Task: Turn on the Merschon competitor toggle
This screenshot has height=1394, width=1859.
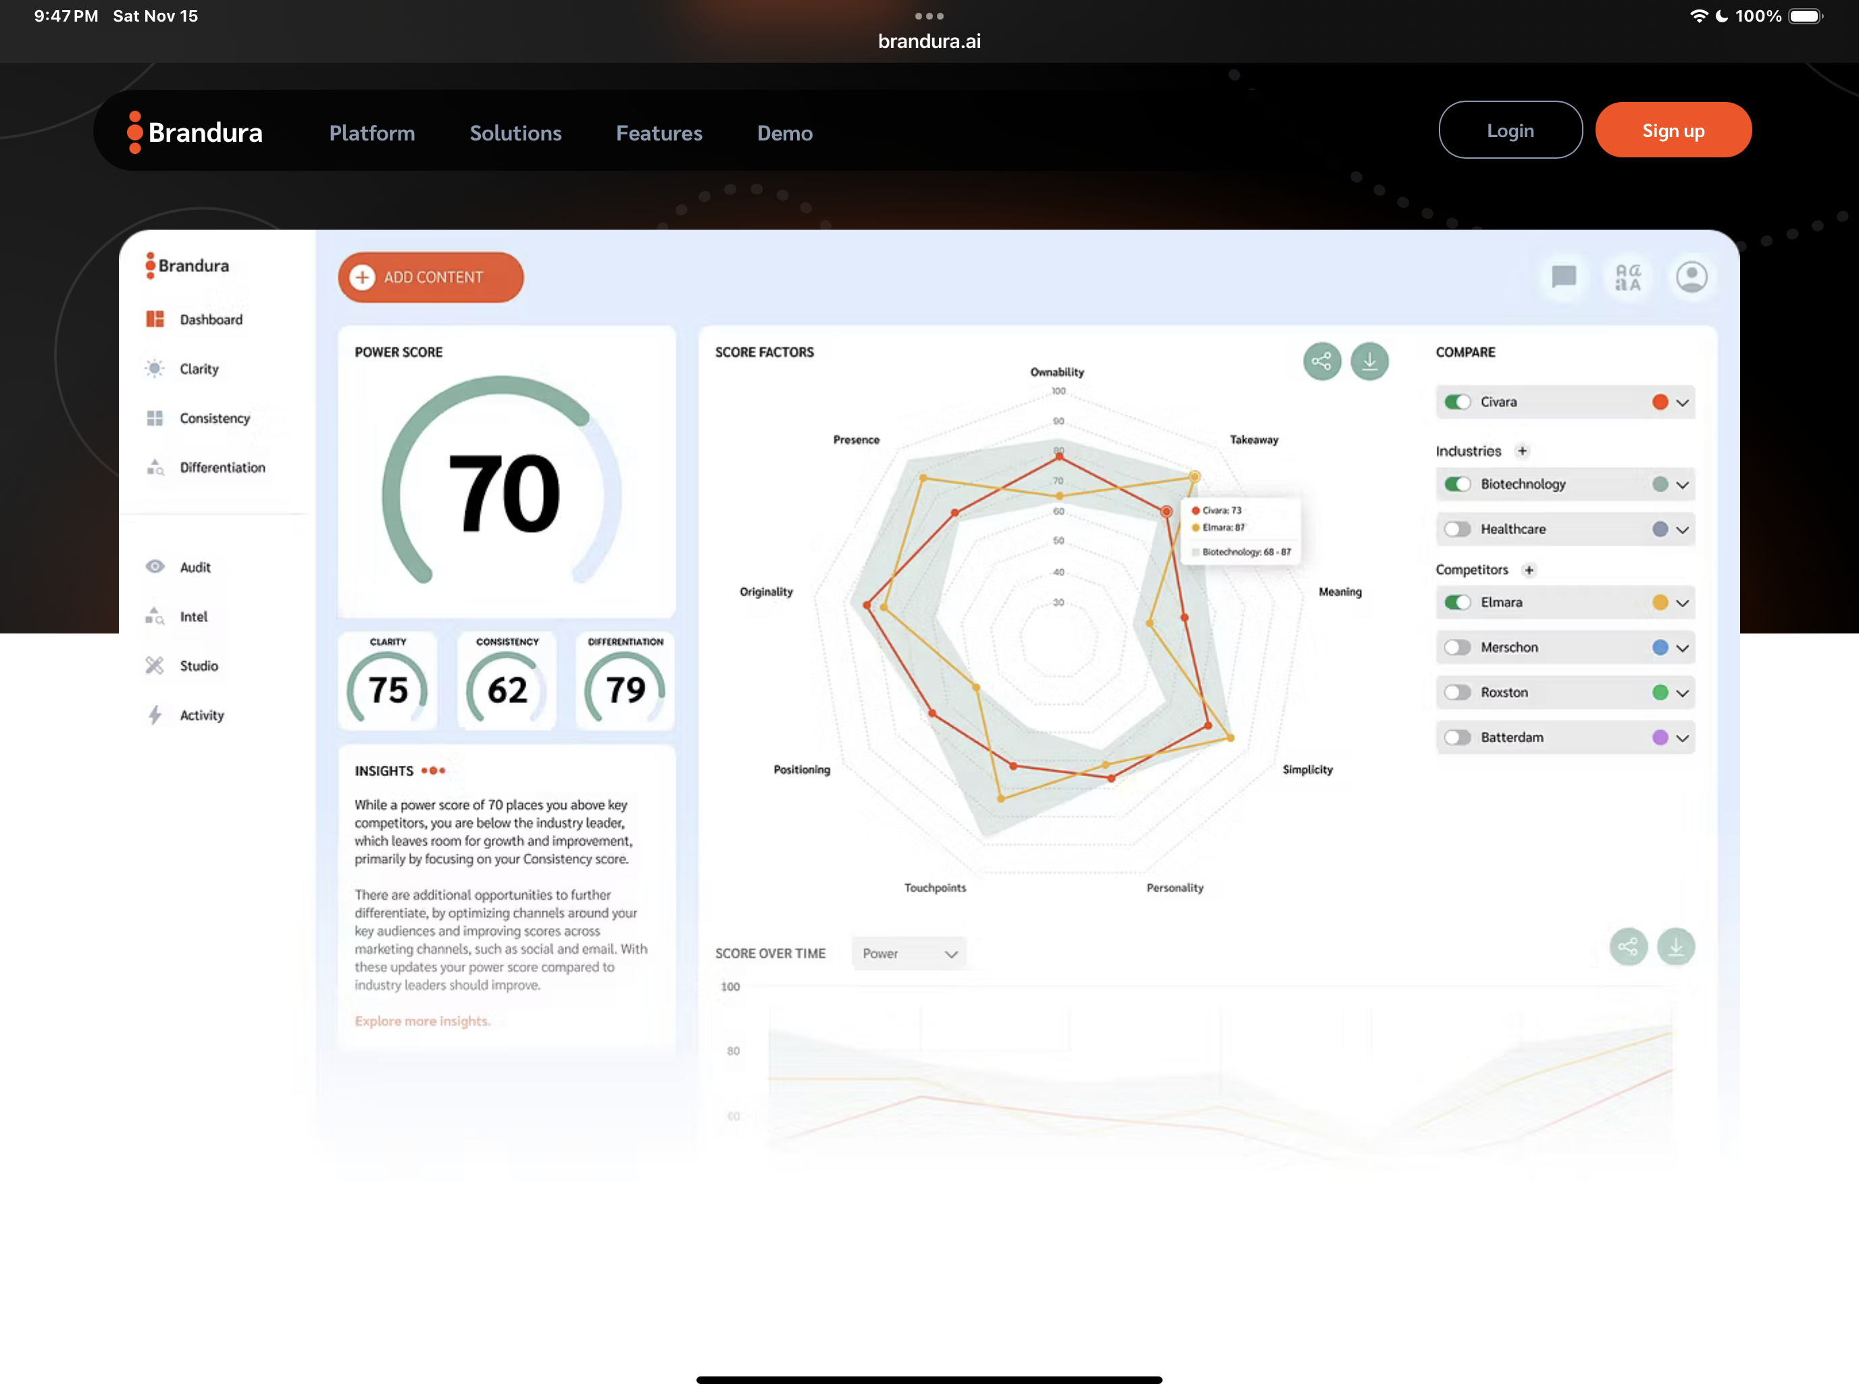Action: point(1457,648)
